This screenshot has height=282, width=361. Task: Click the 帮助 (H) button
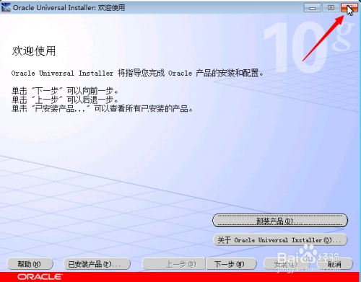[30, 264]
